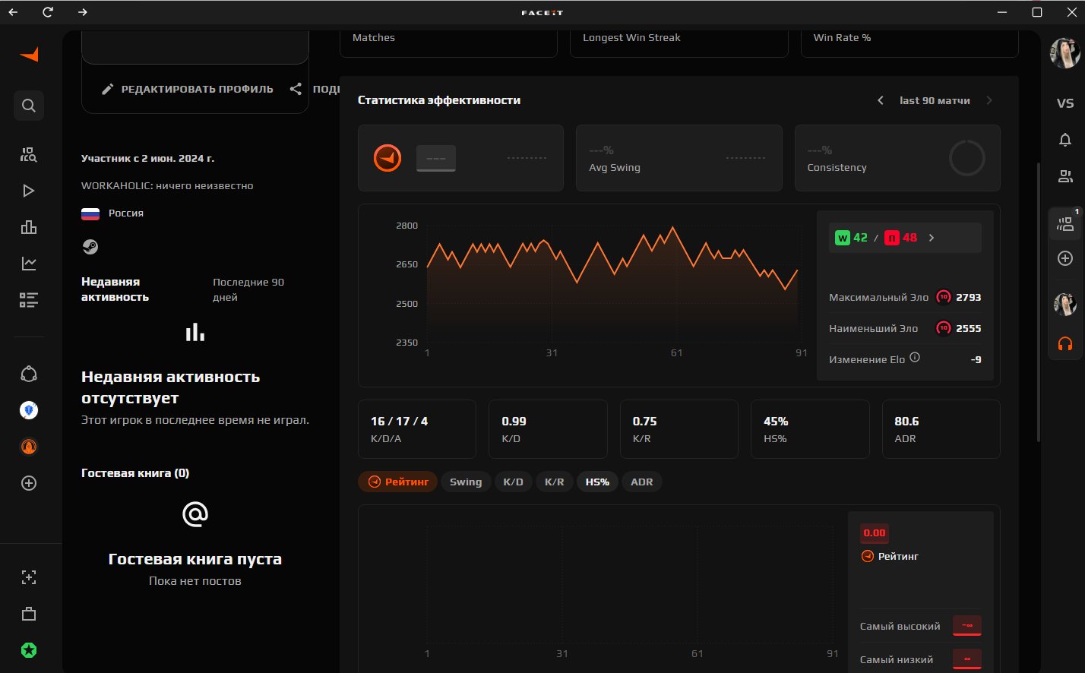Open the VS matchmaking icon

click(1065, 103)
